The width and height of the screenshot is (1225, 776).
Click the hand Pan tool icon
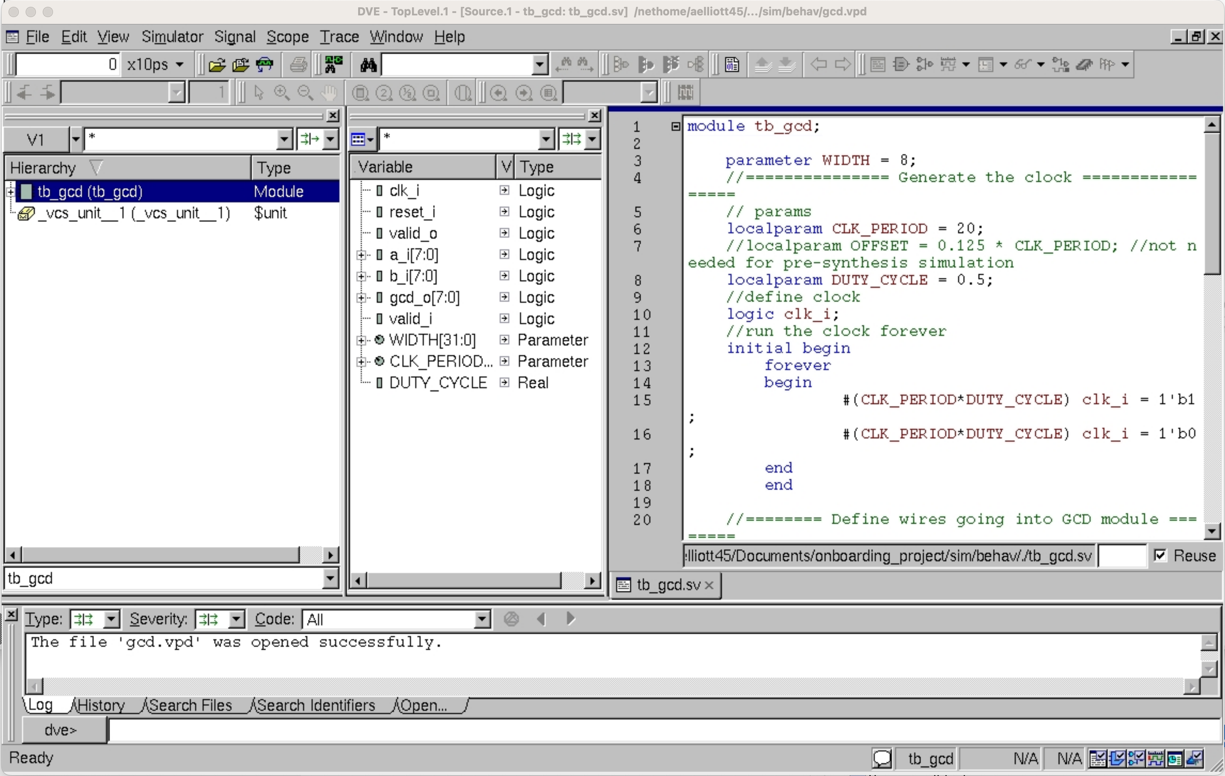point(329,93)
